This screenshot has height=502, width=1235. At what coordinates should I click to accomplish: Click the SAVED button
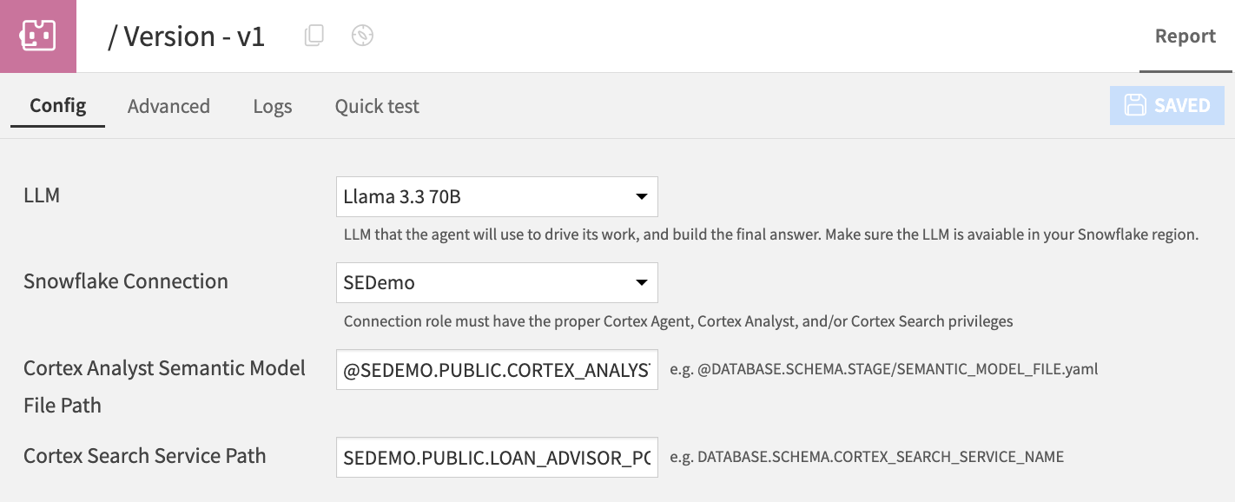tap(1167, 104)
